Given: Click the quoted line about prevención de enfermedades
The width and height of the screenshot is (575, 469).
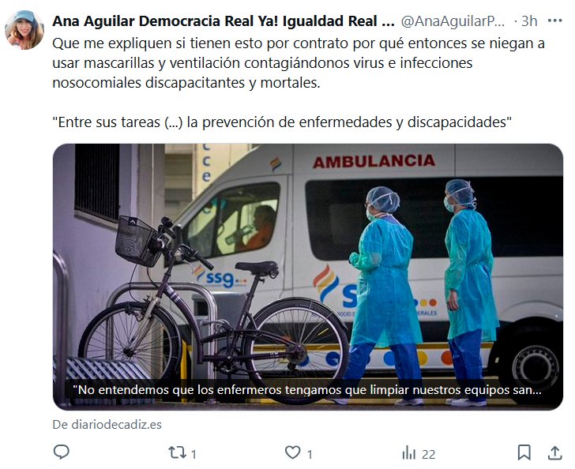Looking at the screenshot, I should 282,122.
